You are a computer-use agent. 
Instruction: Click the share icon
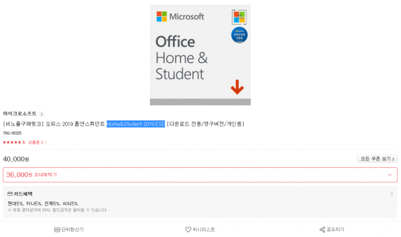322,229
